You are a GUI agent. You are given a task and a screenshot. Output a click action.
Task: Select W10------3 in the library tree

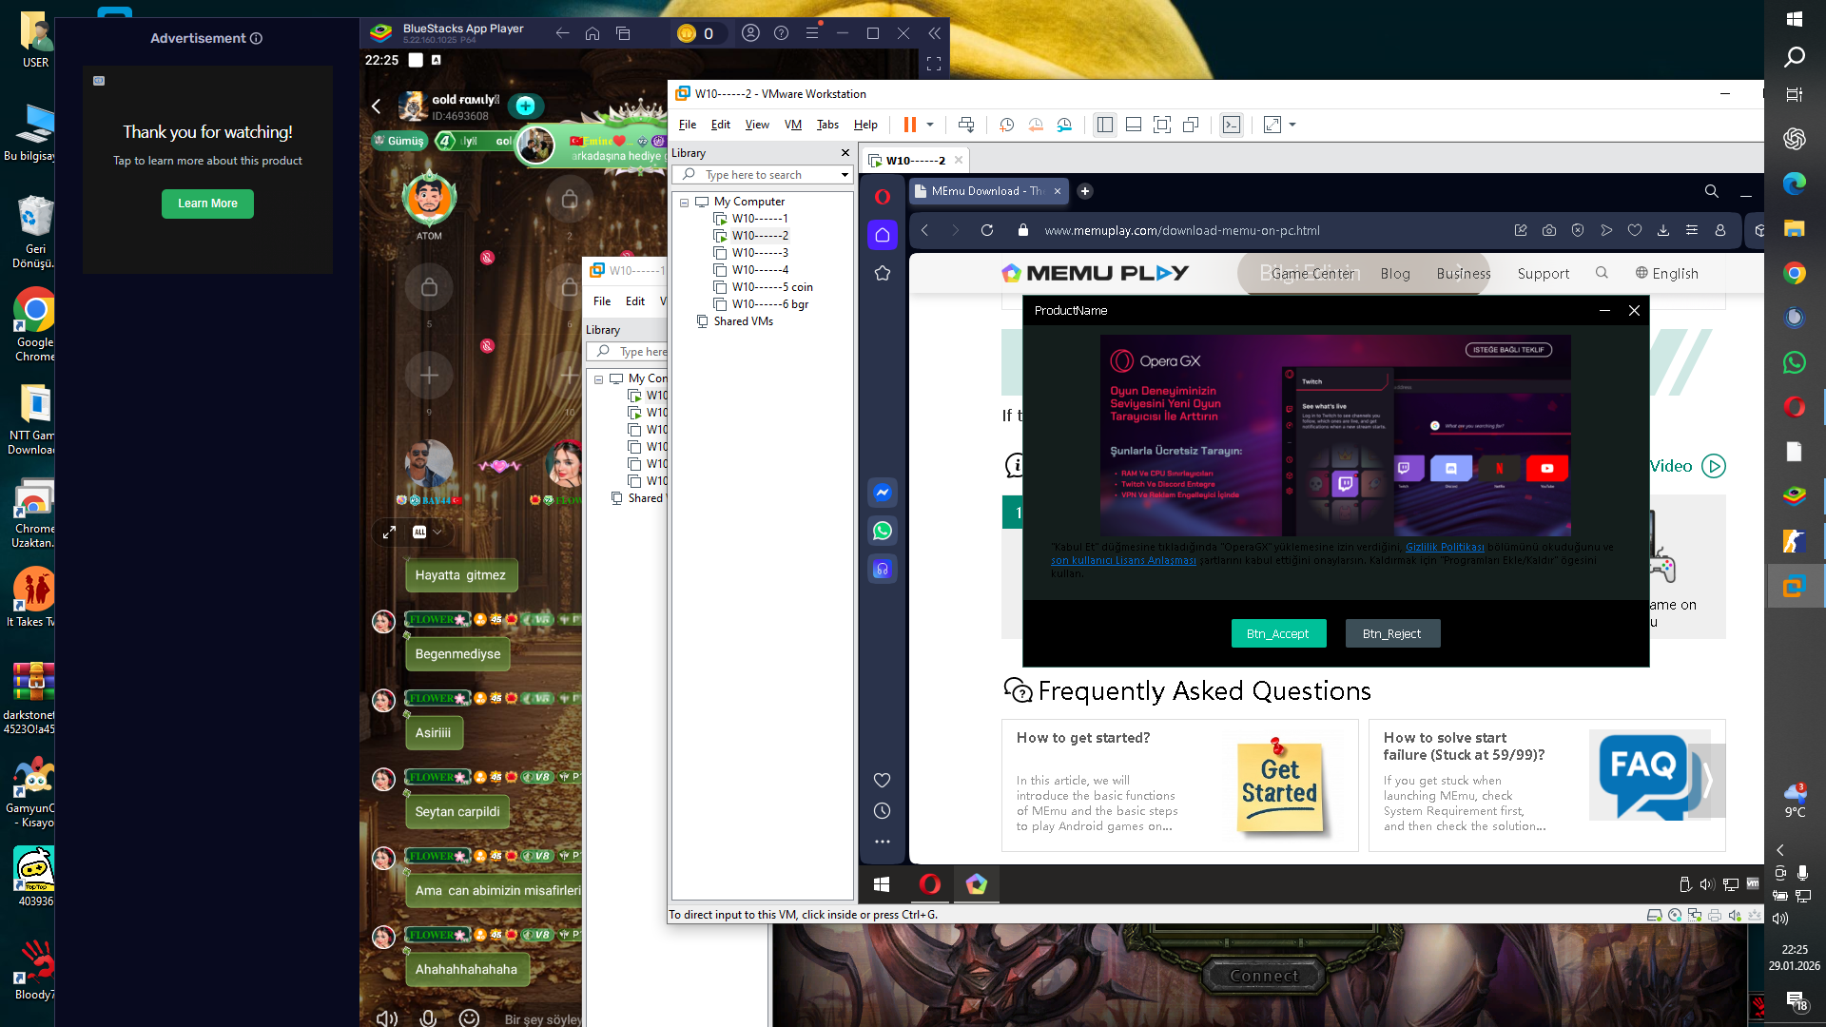[x=760, y=253]
